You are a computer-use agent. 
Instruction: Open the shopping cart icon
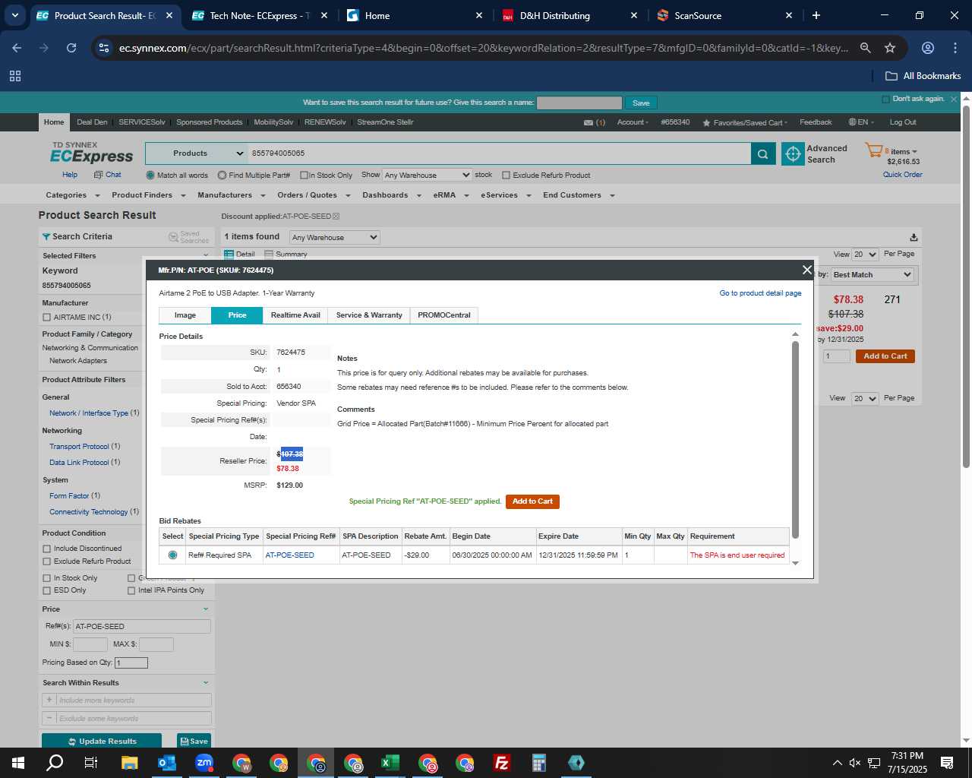tap(873, 150)
